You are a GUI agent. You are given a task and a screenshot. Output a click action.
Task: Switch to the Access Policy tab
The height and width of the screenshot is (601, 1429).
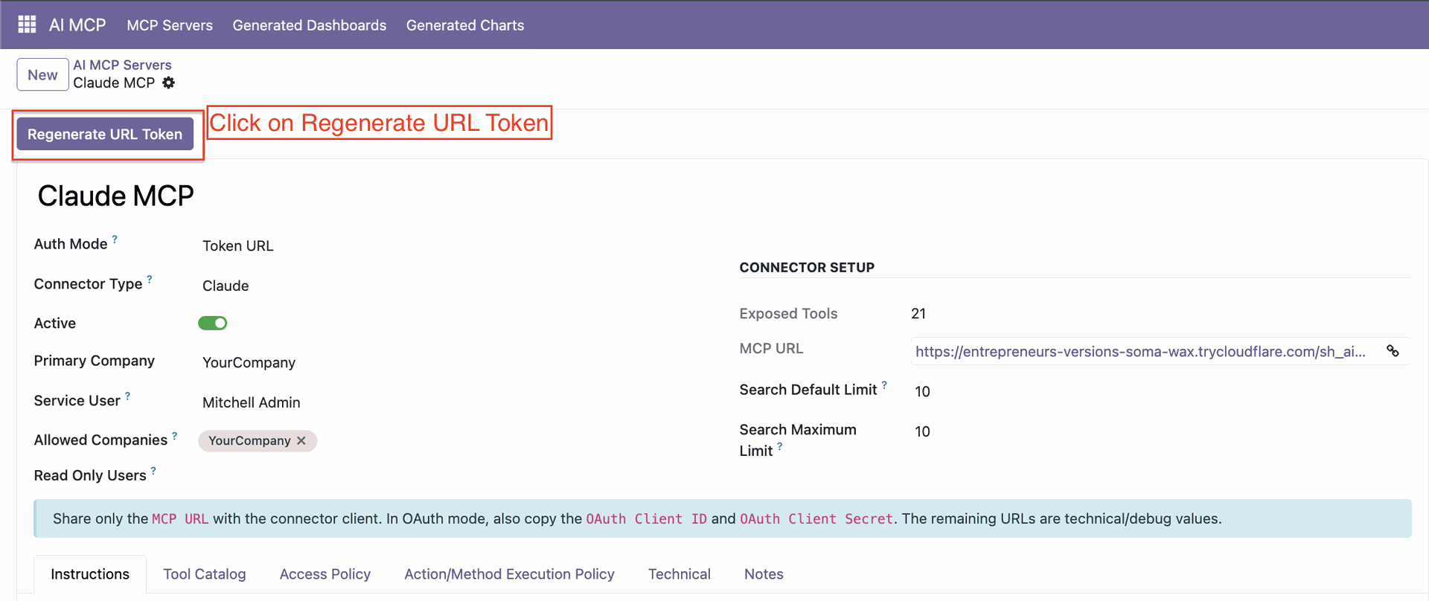(x=325, y=574)
